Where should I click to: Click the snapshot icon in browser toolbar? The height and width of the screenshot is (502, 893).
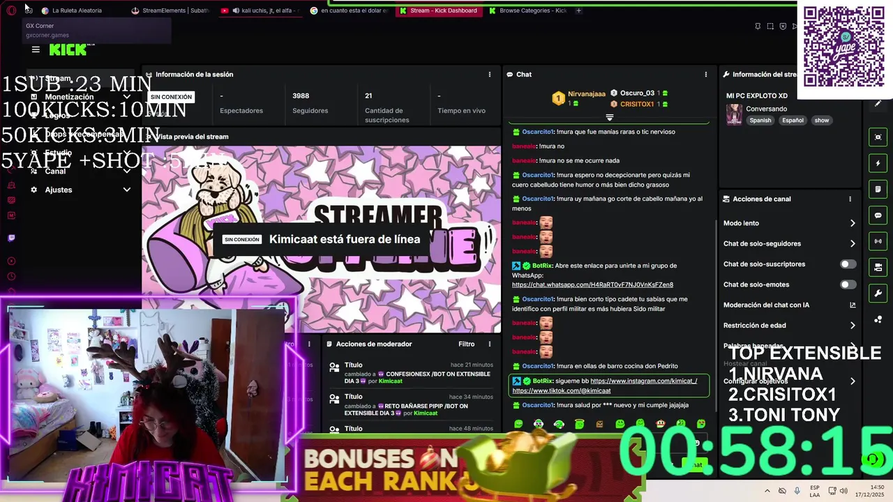(x=770, y=26)
